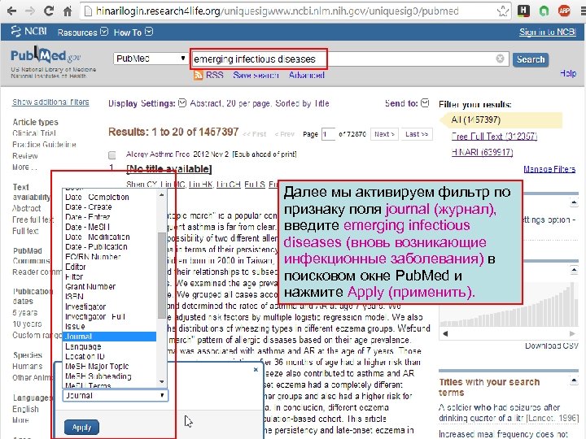The image size is (586, 439).
Task: Open the Advanced search link
Action: click(x=307, y=76)
